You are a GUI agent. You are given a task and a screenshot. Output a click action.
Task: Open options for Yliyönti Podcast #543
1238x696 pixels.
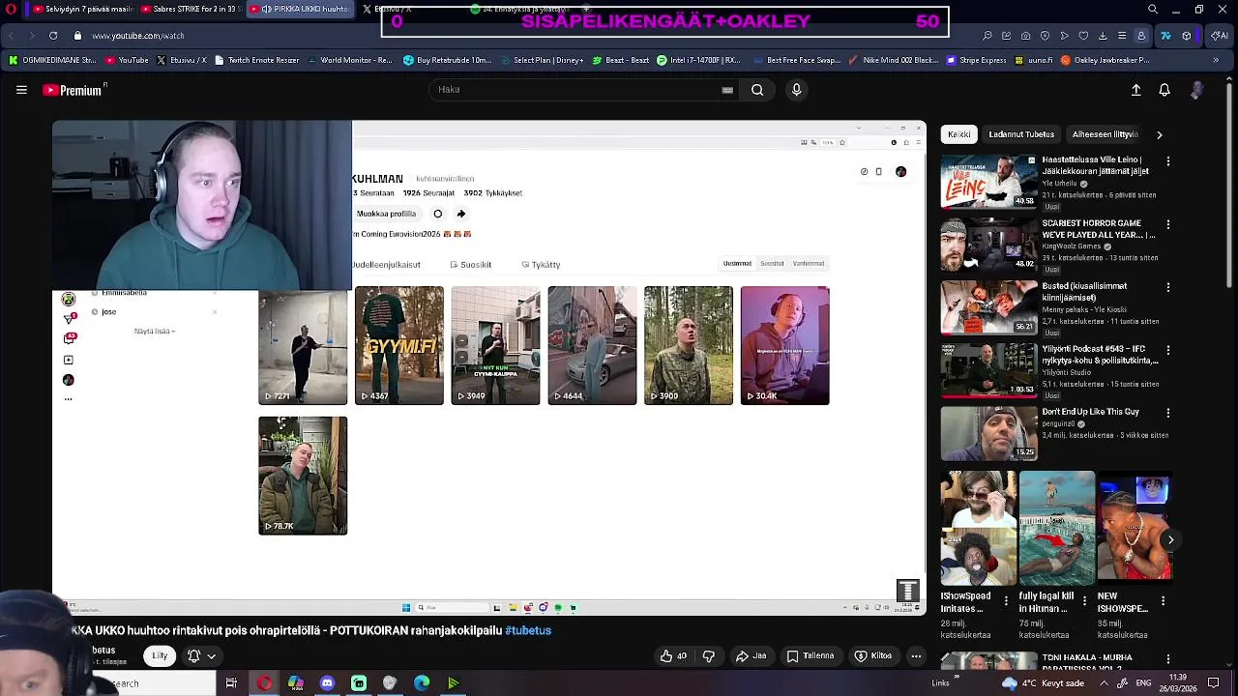[x=1168, y=350]
